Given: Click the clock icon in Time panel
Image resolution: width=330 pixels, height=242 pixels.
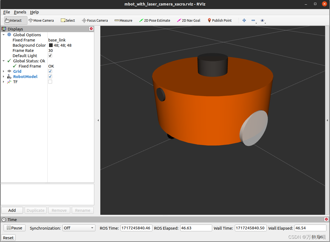Looking at the screenshot, I should click(x=4, y=219).
